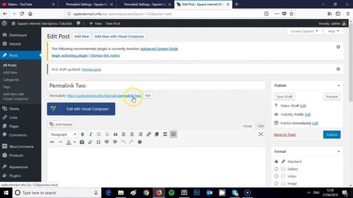
Task: Move the post to Trash
Action: click(x=285, y=134)
